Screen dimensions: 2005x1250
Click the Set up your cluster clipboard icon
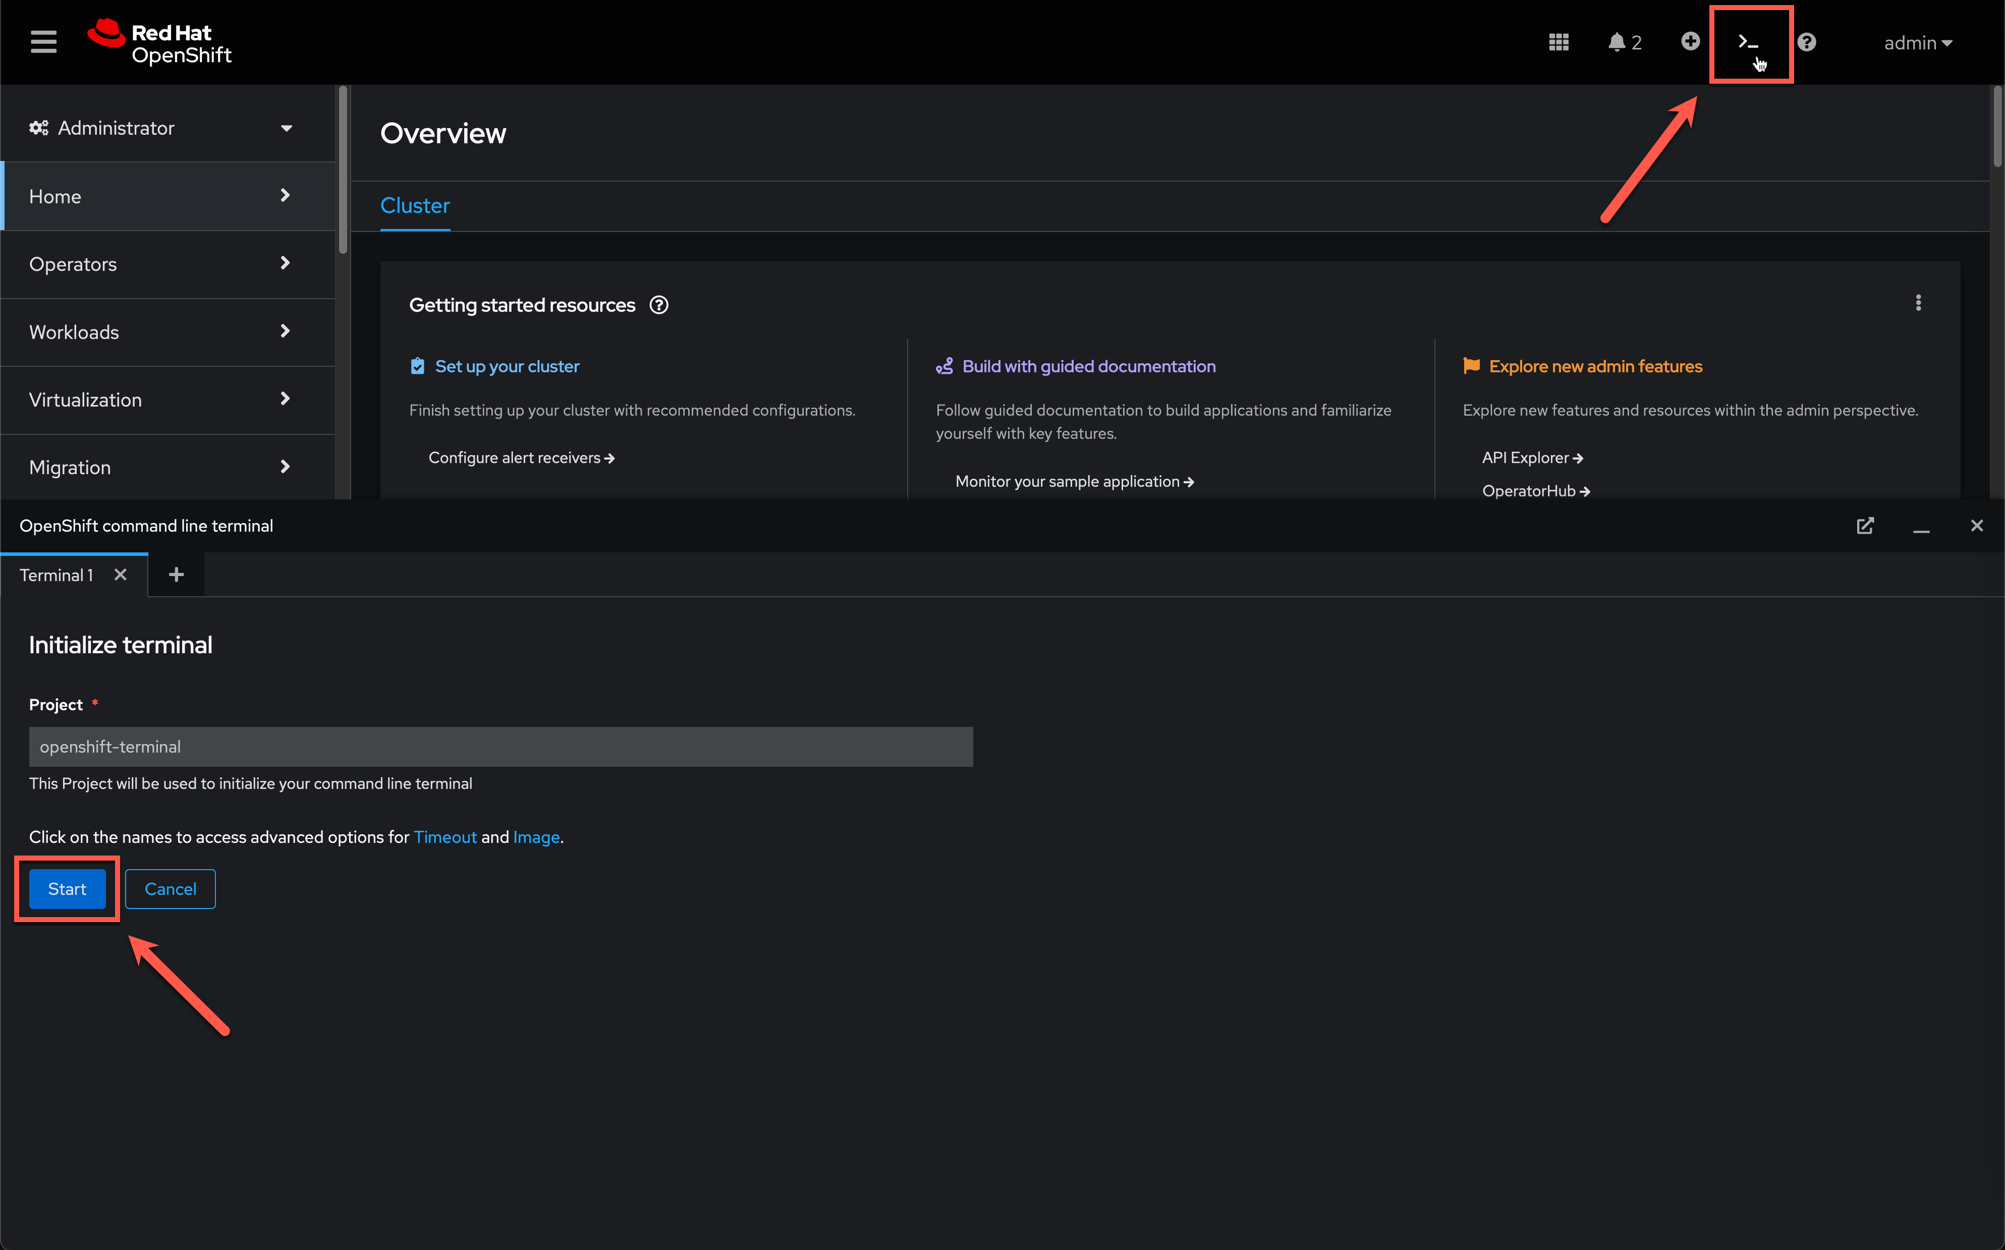pos(418,366)
